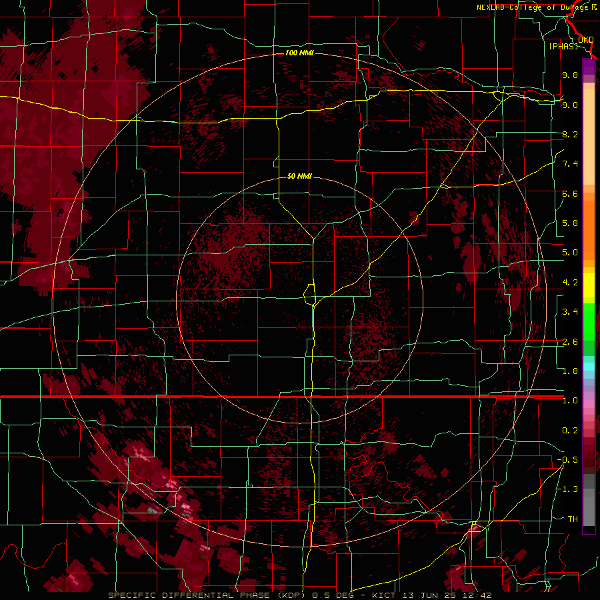Click the 0.2 value on the color scale
This screenshot has height=600, width=600.
tap(570, 431)
